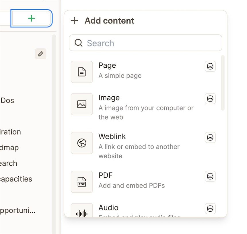Click the Audio waveform icon
Screen dimensions: 247x234
[x=82, y=213]
